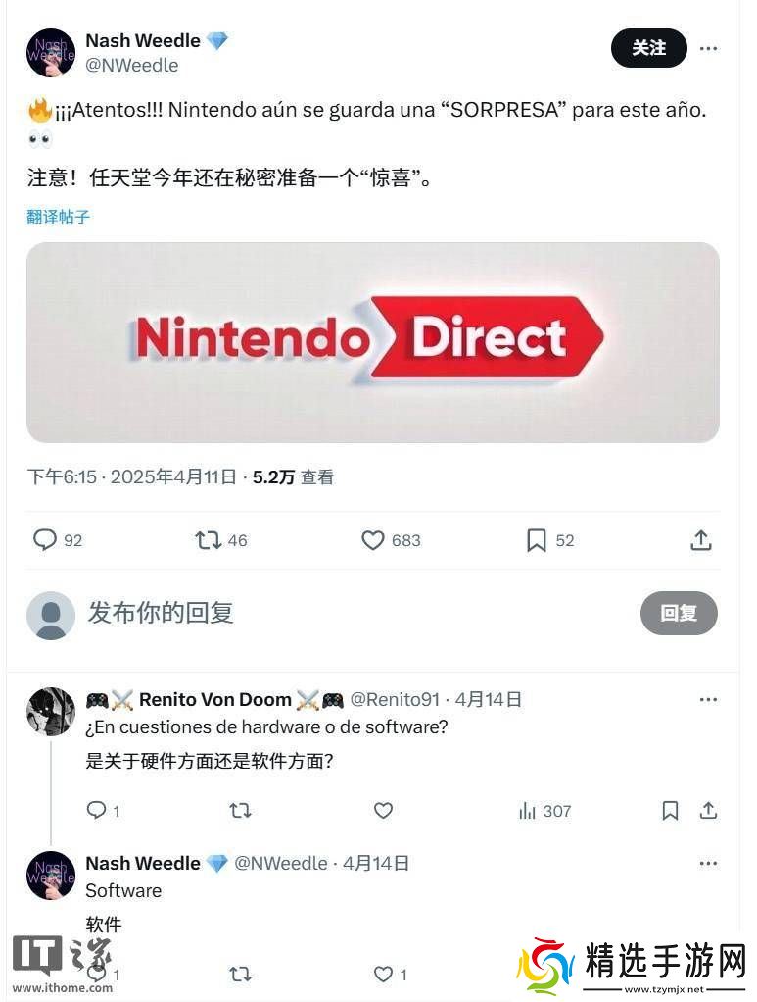757x1002 pixels.
Task: Open more options on Renito Von Doom reply
Action: tap(708, 700)
